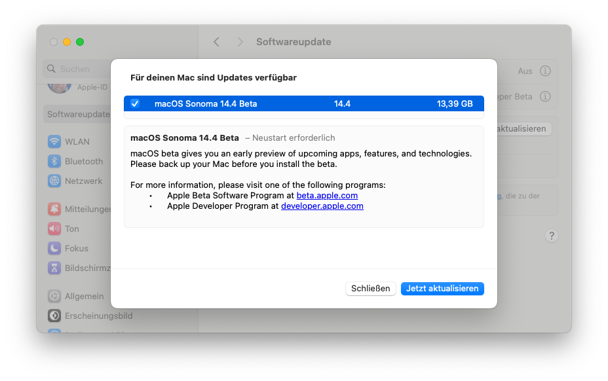This screenshot has height=381, width=608.
Task: Open the Allgemein sidebar item
Action: 84,297
